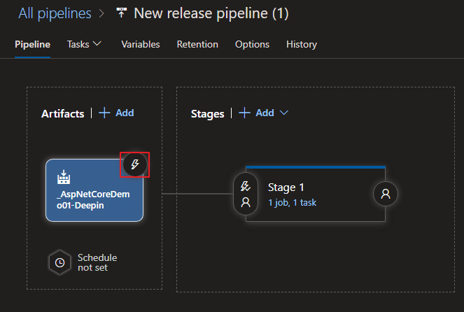The width and height of the screenshot is (464, 312).
Task: View the History tab
Action: tap(302, 44)
